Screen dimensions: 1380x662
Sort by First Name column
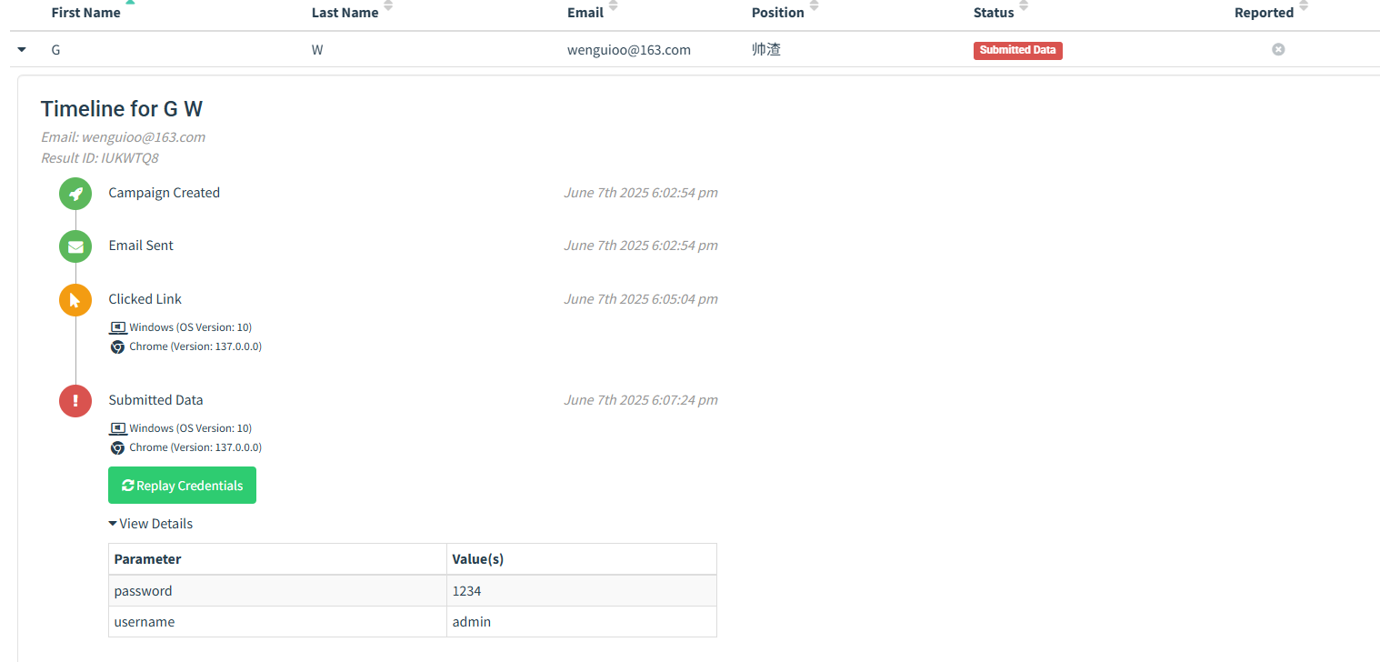[x=86, y=13]
